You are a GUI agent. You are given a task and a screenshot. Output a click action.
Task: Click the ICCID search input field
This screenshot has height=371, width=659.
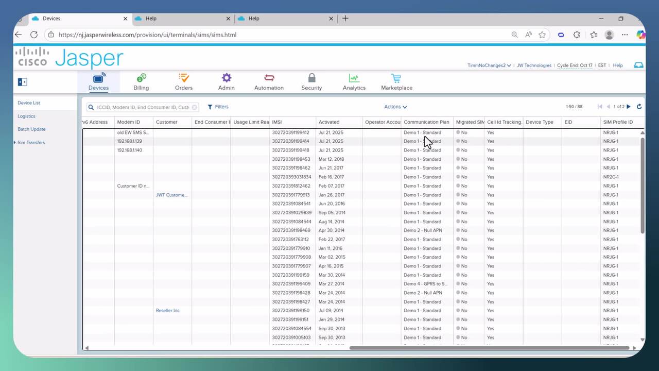click(x=143, y=107)
